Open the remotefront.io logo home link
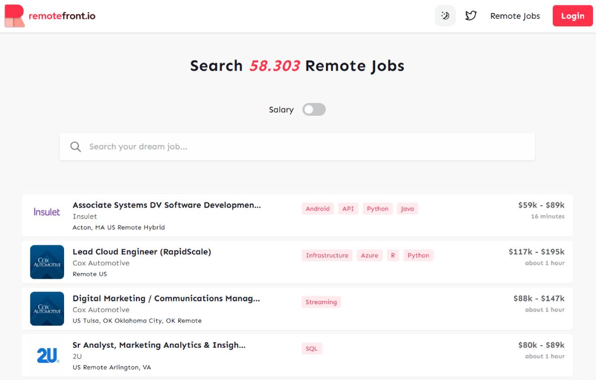 50,16
